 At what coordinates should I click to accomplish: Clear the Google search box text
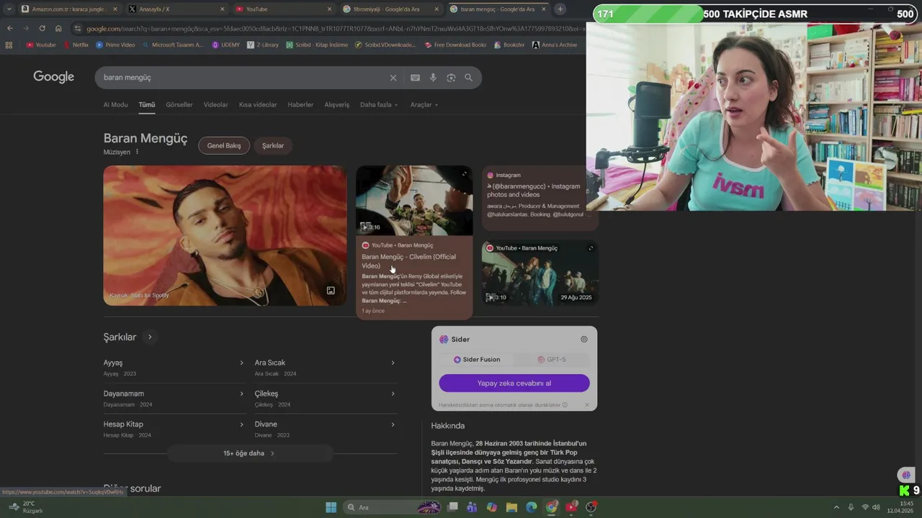tap(393, 78)
